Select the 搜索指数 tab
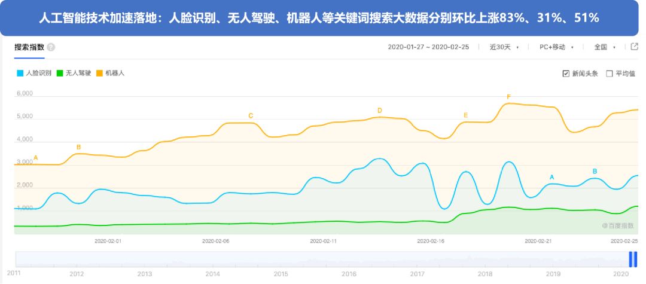 click(x=29, y=47)
